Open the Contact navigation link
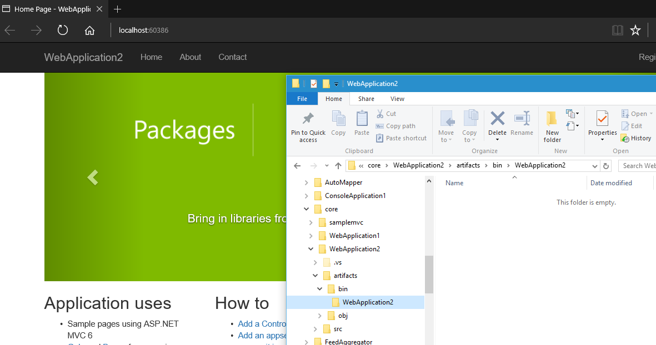Image resolution: width=656 pixels, height=345 pixels. tap(232, 57)
